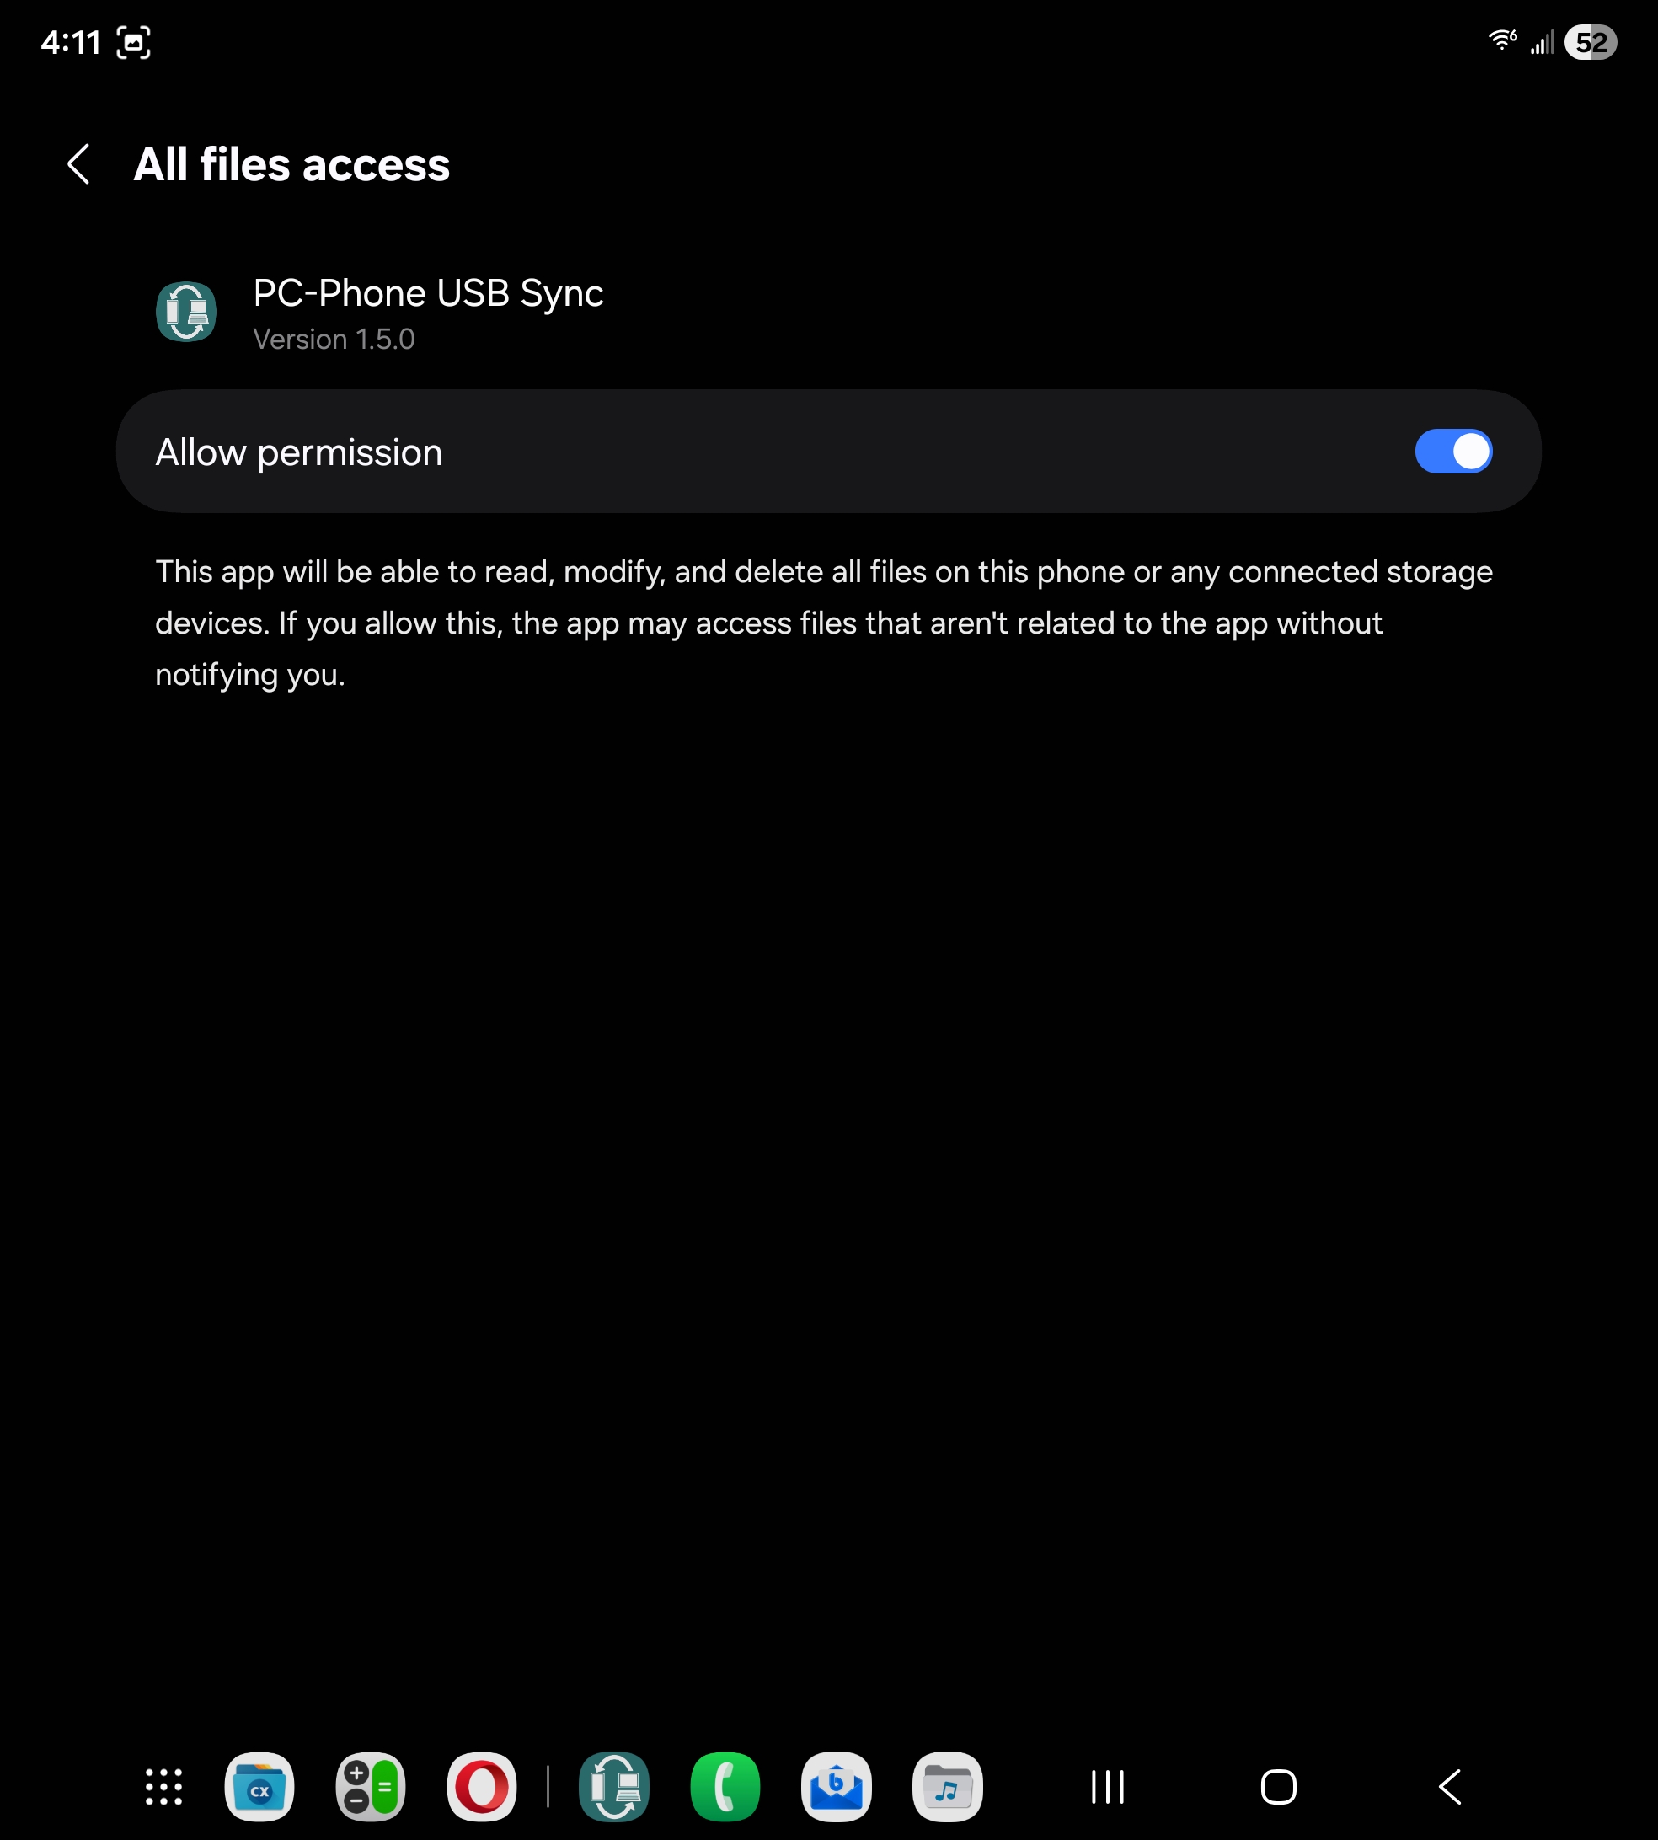Tap the Wi-Fi status icon
The image size is (1658, 1840).
[1502, 41]
